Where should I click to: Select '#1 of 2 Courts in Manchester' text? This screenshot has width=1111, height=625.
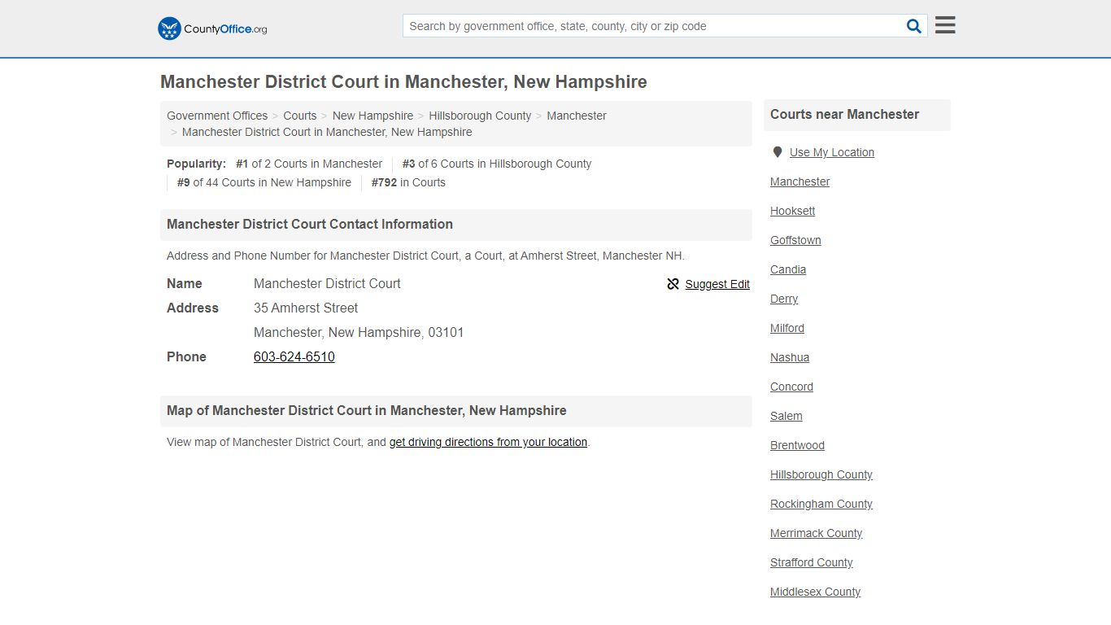309,164
